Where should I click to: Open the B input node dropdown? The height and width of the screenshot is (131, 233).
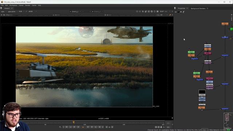point(97,11)
